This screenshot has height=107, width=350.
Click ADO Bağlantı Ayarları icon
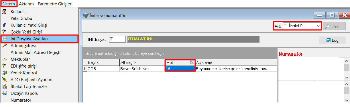pyautogui.click(x=4, y=80)
